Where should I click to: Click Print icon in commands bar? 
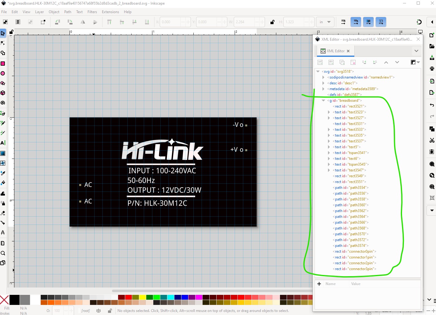click(x=432, y=68)
